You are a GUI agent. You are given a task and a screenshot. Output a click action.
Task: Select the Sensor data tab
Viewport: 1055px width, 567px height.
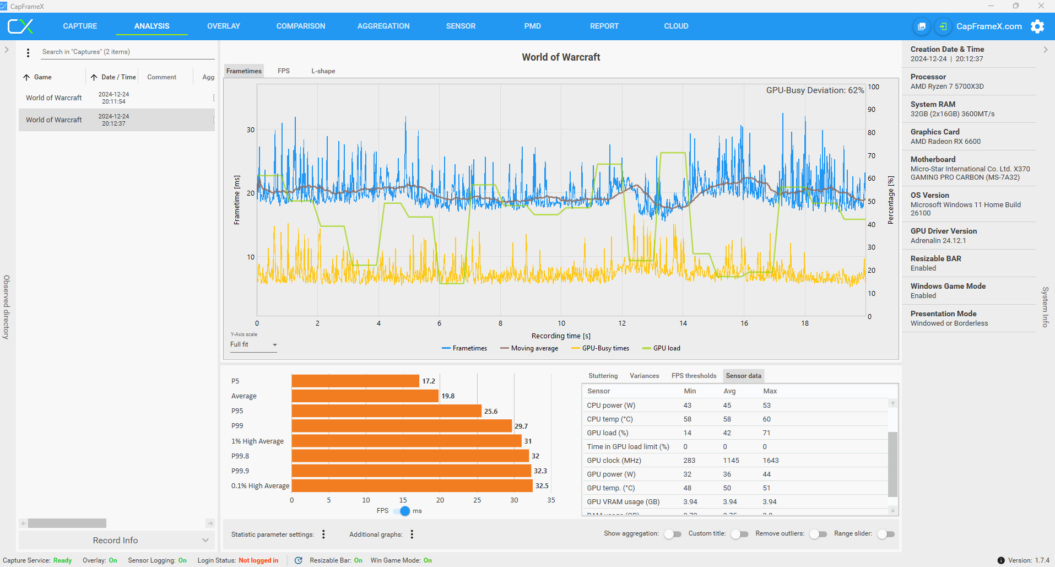[743, 376]
